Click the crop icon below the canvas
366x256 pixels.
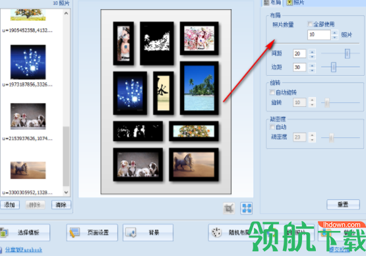(229, 208)
